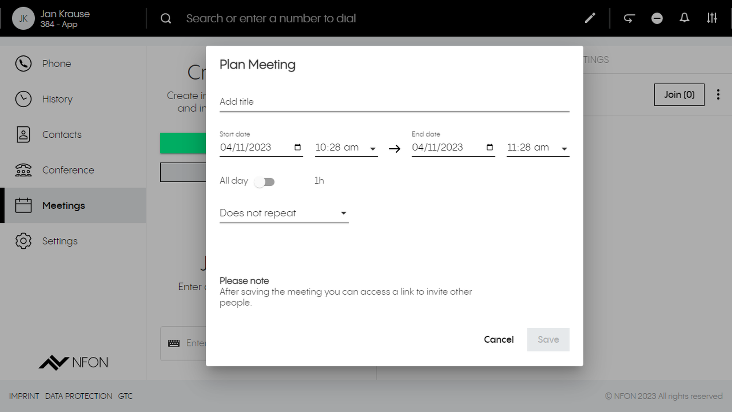Click the do-not-disturb minus icon

tap(657, 18)
